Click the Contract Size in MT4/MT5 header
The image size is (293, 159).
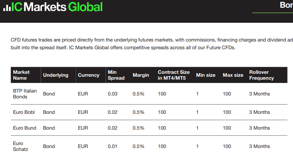[x=174, y=75]
